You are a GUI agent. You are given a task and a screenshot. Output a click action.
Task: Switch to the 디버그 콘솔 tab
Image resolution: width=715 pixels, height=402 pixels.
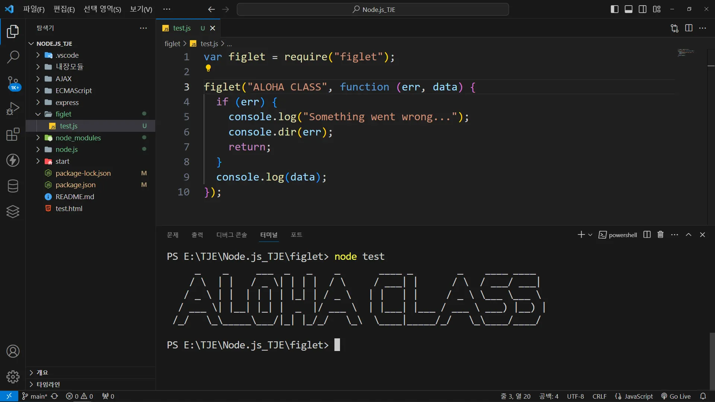[x=231, y=235]
